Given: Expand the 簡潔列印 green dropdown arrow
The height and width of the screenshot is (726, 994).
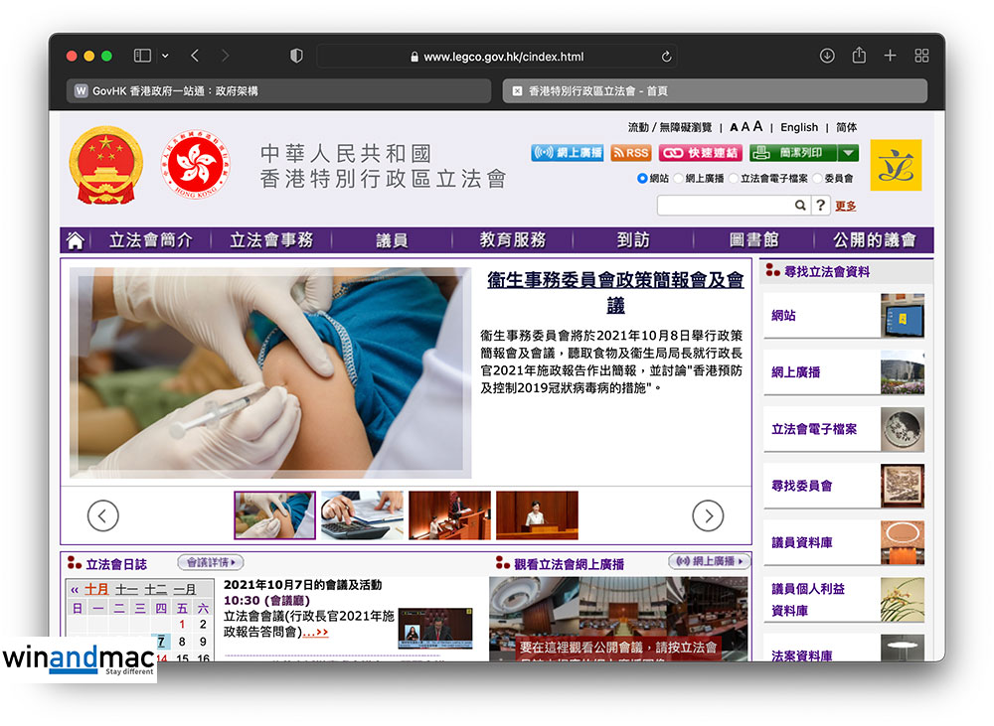Looking at the screenshot, I should 848,153.
